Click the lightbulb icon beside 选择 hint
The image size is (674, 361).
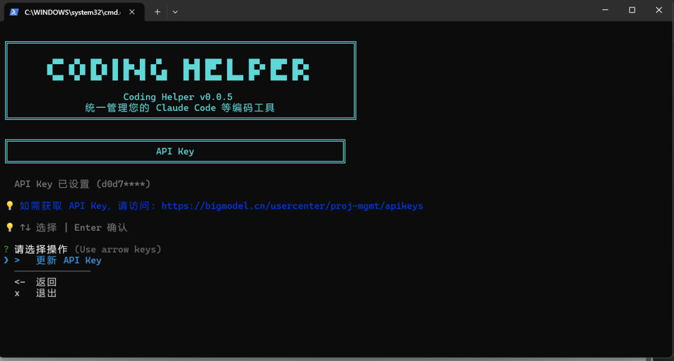tap(9, 227)
